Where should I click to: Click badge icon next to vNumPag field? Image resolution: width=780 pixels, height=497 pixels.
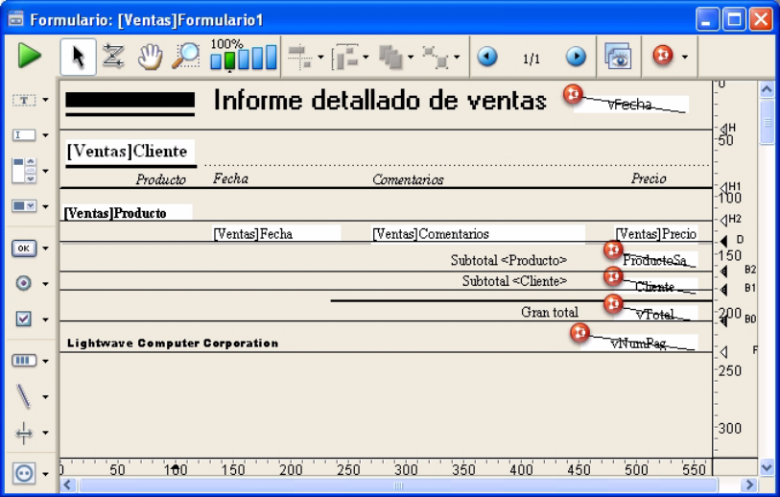click(x=579, y=333)
